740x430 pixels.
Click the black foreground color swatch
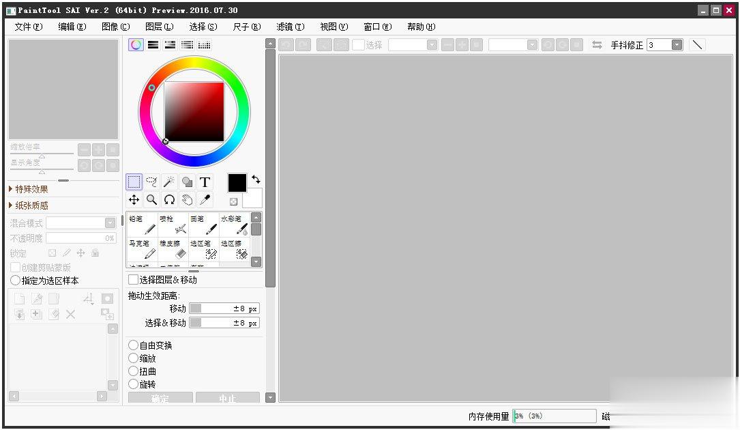[x=237, y=183]
